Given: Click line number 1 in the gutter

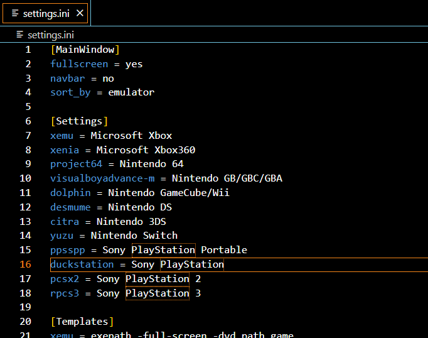Looking at the screenshot, I should [x=28, y=50].
